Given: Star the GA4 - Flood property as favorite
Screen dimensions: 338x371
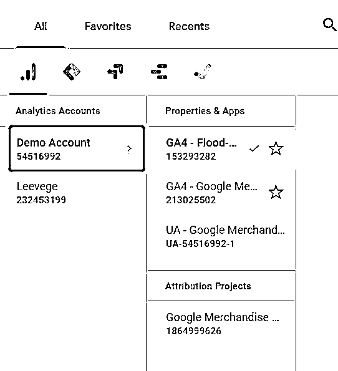Looking at the screenshot, I should 276,148.
